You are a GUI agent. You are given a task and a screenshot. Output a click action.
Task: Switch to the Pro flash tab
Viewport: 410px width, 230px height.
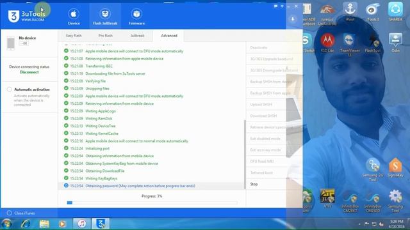[x=105, y=36]
